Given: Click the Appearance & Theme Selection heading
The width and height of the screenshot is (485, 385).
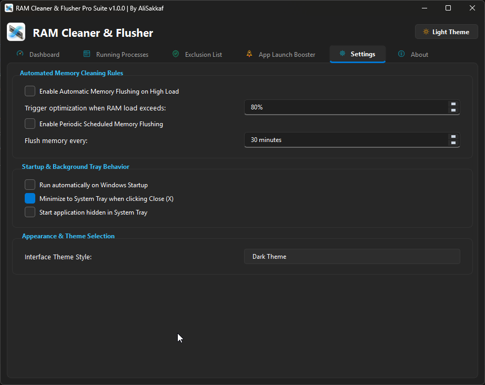Looking at the screenshot, I should pyautogui.click(x=68, y=236).
